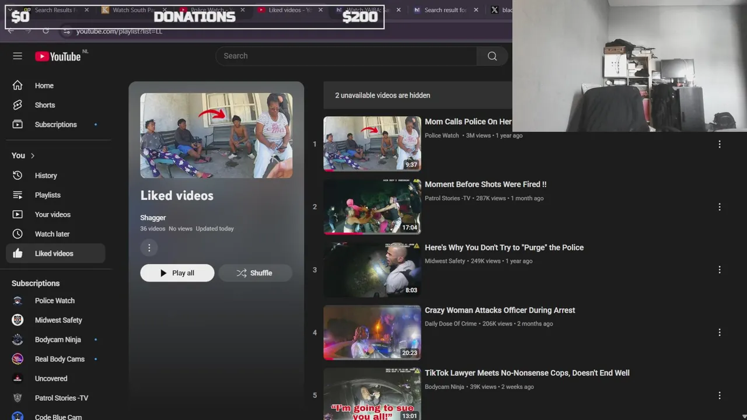
Task: Click the Real Body Cams channel avatar
Action: point(18,359)
